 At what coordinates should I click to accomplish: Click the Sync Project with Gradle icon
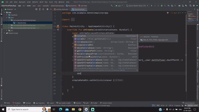click(179, 6)
